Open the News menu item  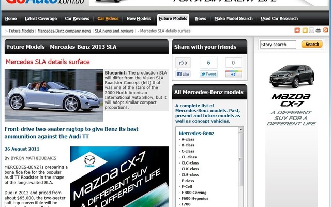(201, 19)
